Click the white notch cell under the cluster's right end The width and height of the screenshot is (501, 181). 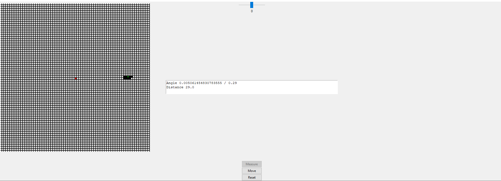click(132, 78)
